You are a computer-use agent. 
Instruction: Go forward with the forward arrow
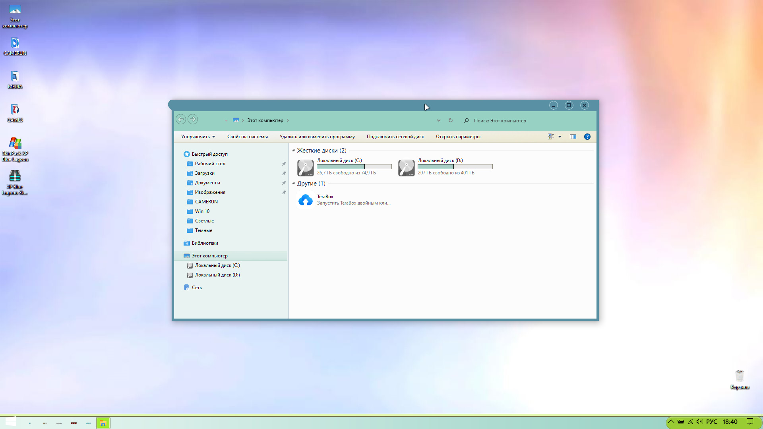(x=192, y=119)
